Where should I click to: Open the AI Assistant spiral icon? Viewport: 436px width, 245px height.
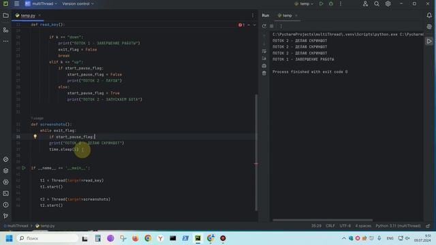pyautogui.click(x=429, y=27)
